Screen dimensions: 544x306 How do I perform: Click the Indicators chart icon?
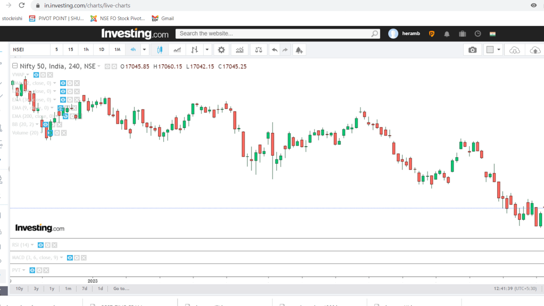[x=240, y=50]
